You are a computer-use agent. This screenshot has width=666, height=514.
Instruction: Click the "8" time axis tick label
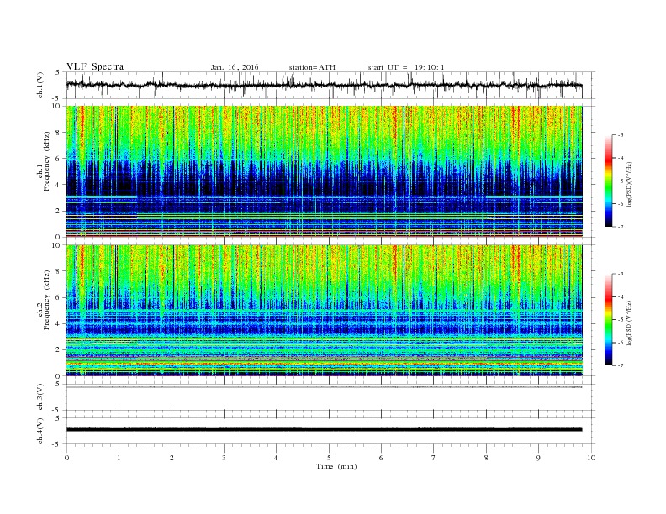(486, 458)
